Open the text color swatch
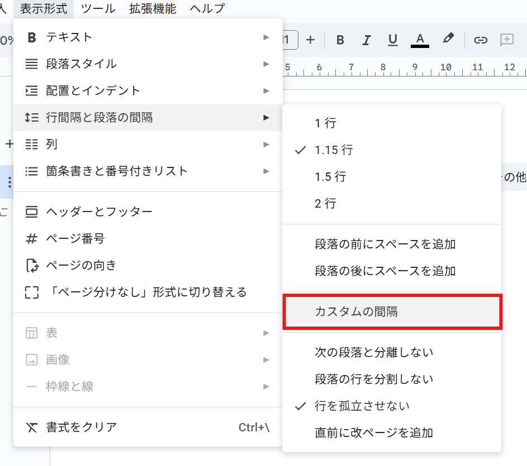Viewport: 527px width, 466px height. 420,40
